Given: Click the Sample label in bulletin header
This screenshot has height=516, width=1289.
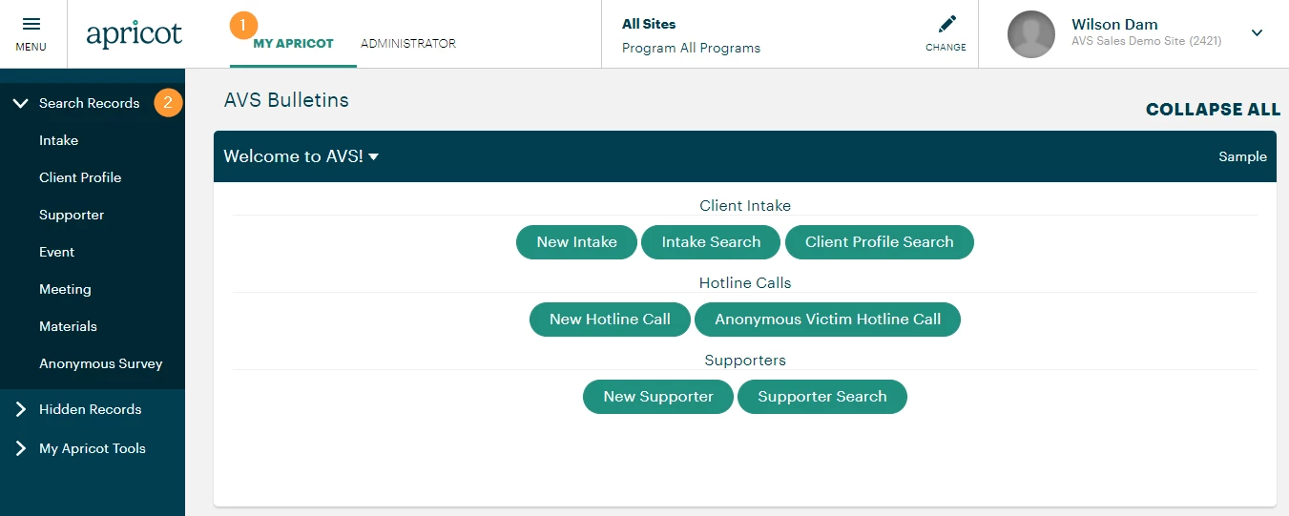Looking at the screenshot, I should point(1242,156).
